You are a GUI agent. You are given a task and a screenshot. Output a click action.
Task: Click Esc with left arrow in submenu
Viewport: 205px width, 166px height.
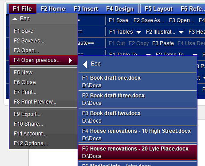click(x=138, y=64)
